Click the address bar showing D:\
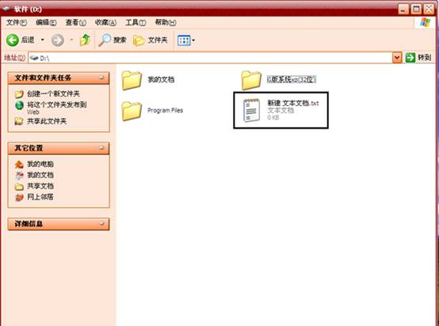The width and height of the screenshot is (439, 326). coord(210,58)
